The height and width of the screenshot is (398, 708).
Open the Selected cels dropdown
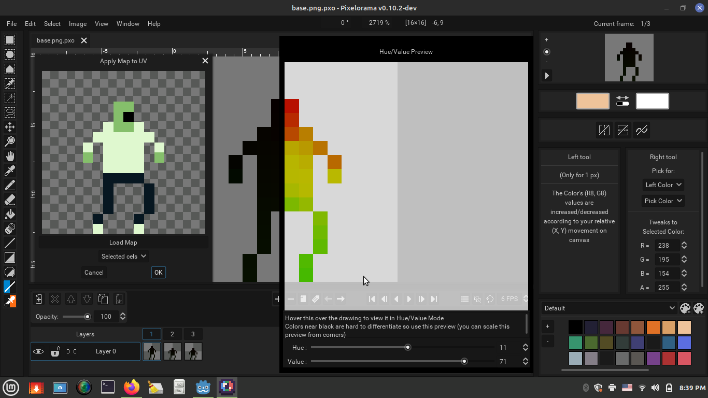tap(123, 255)
